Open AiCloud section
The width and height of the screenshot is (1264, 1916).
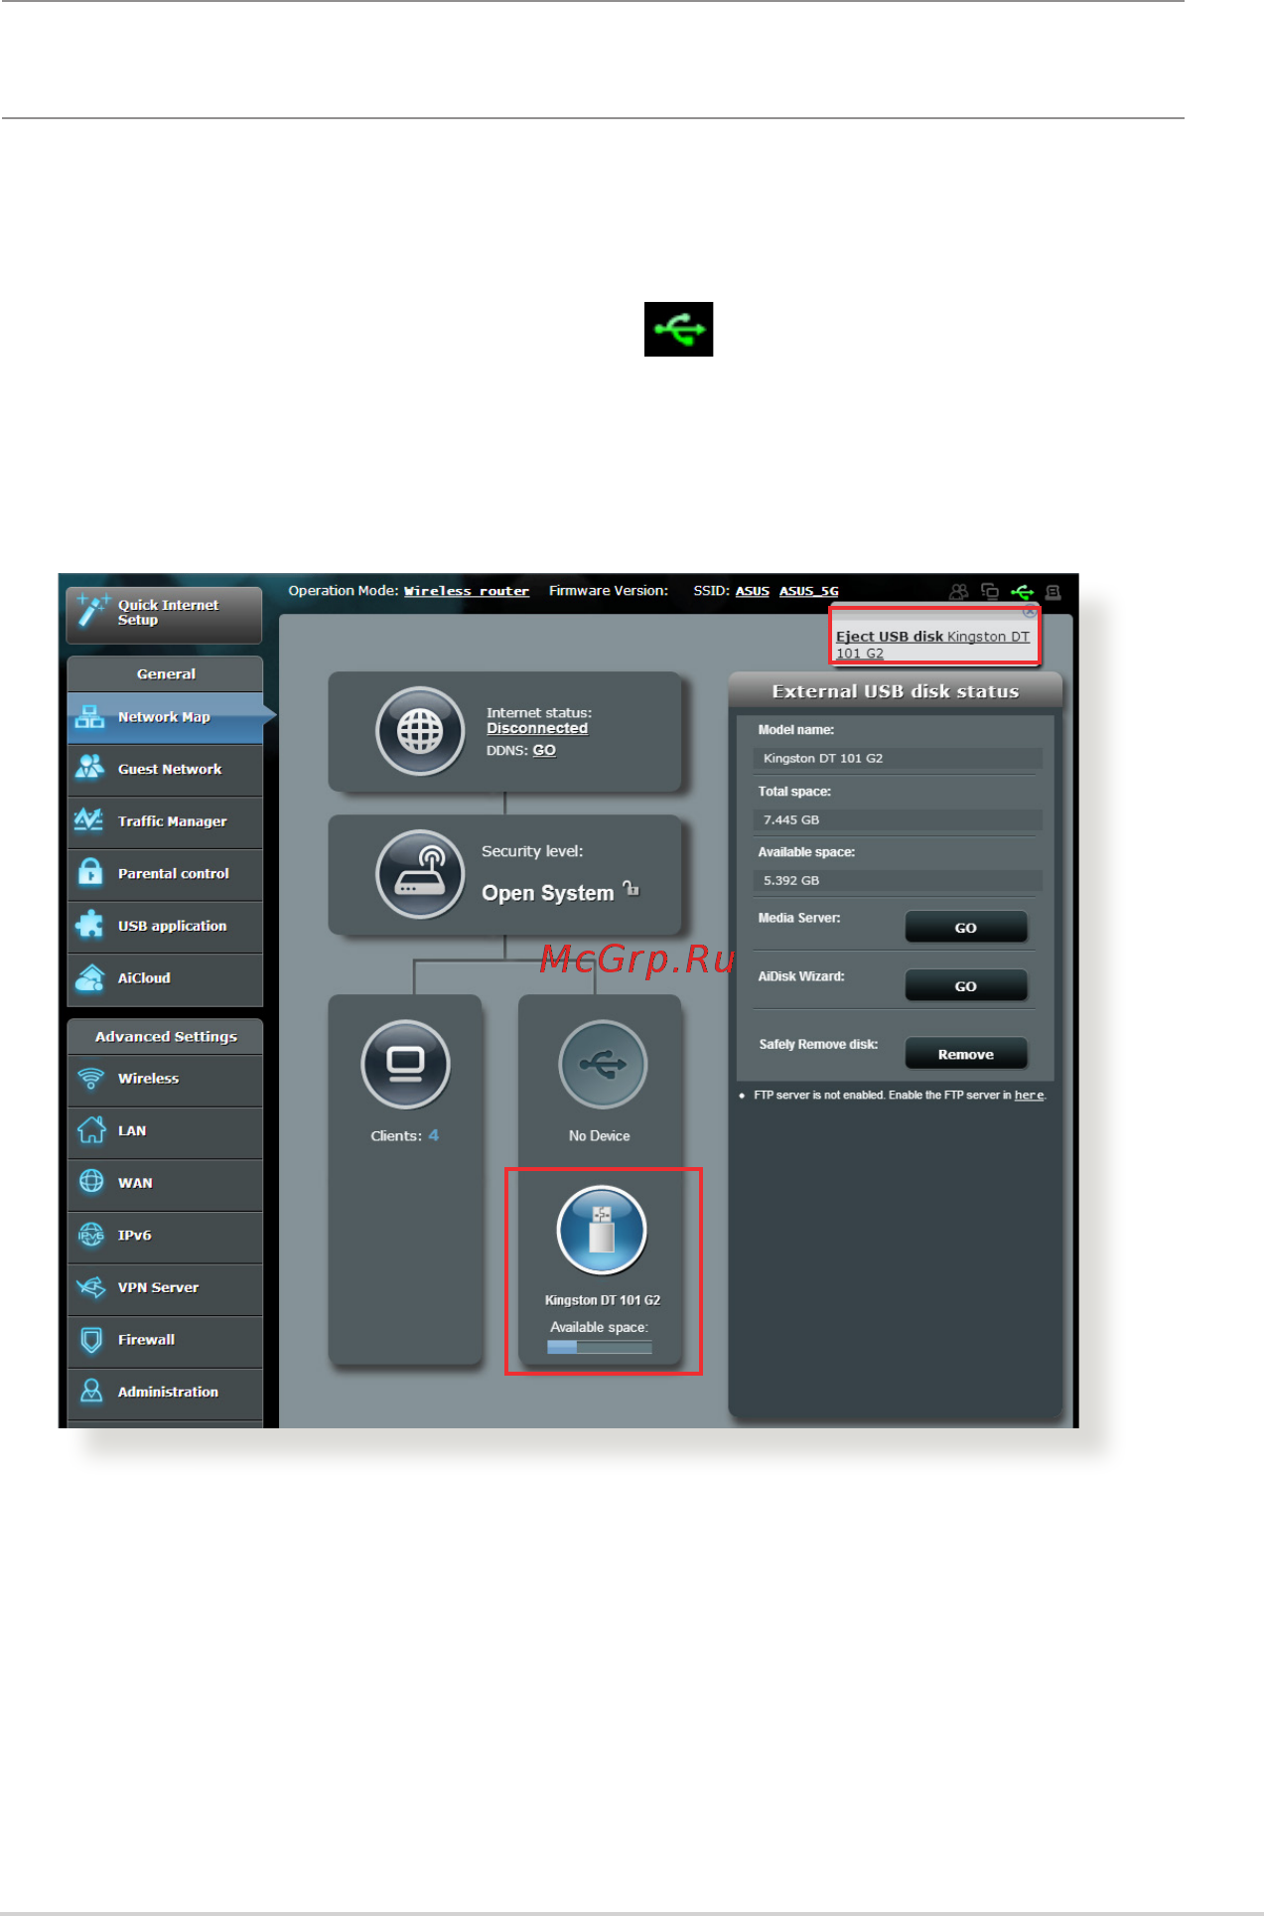[165, 978]
